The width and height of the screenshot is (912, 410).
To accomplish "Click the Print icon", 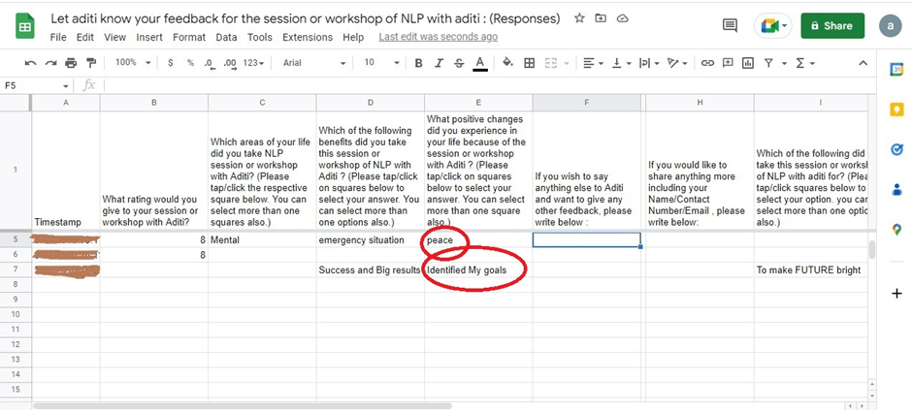I will pos(71,63).
